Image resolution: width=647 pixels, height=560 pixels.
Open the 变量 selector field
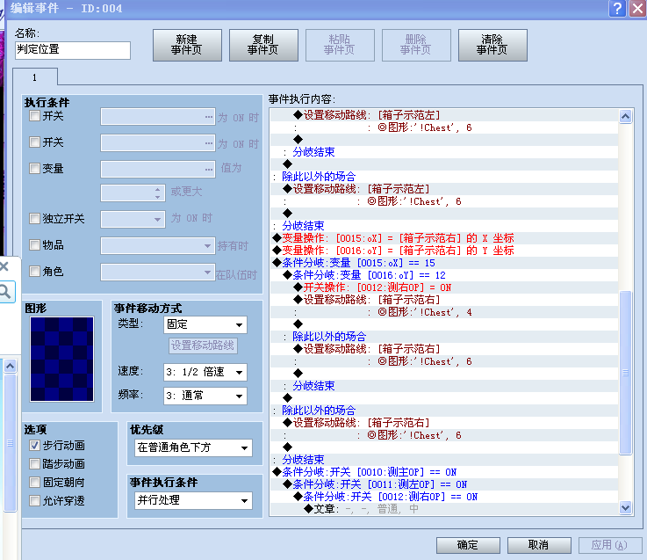158,170
